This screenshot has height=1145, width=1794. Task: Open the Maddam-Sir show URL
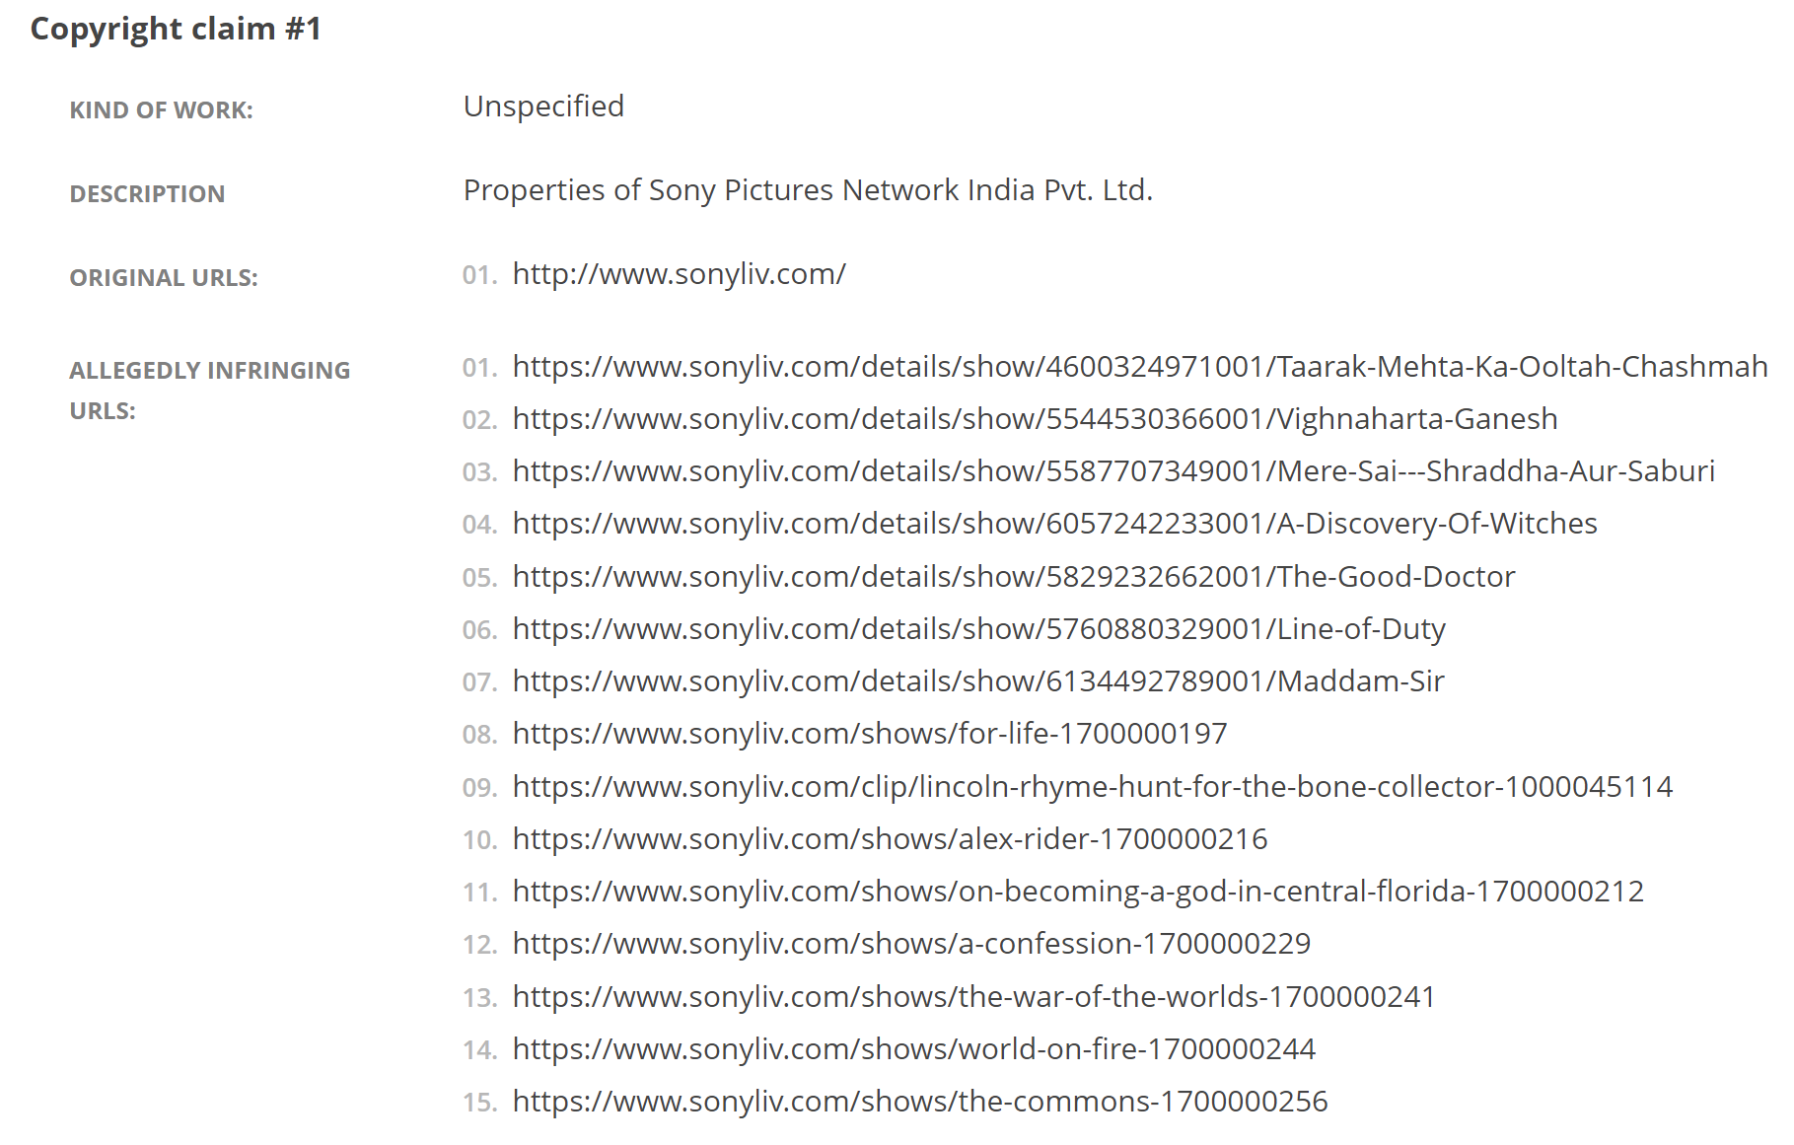978,681
